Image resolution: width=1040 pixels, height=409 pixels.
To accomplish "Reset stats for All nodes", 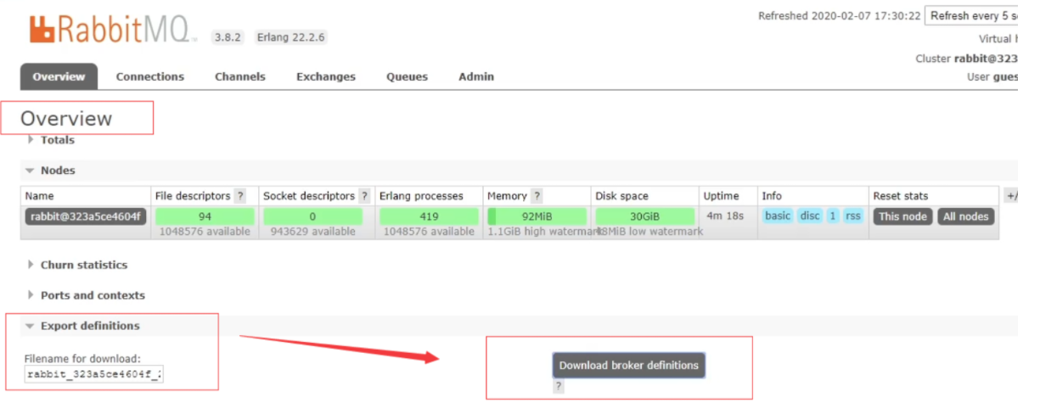I will coord(965,216).
